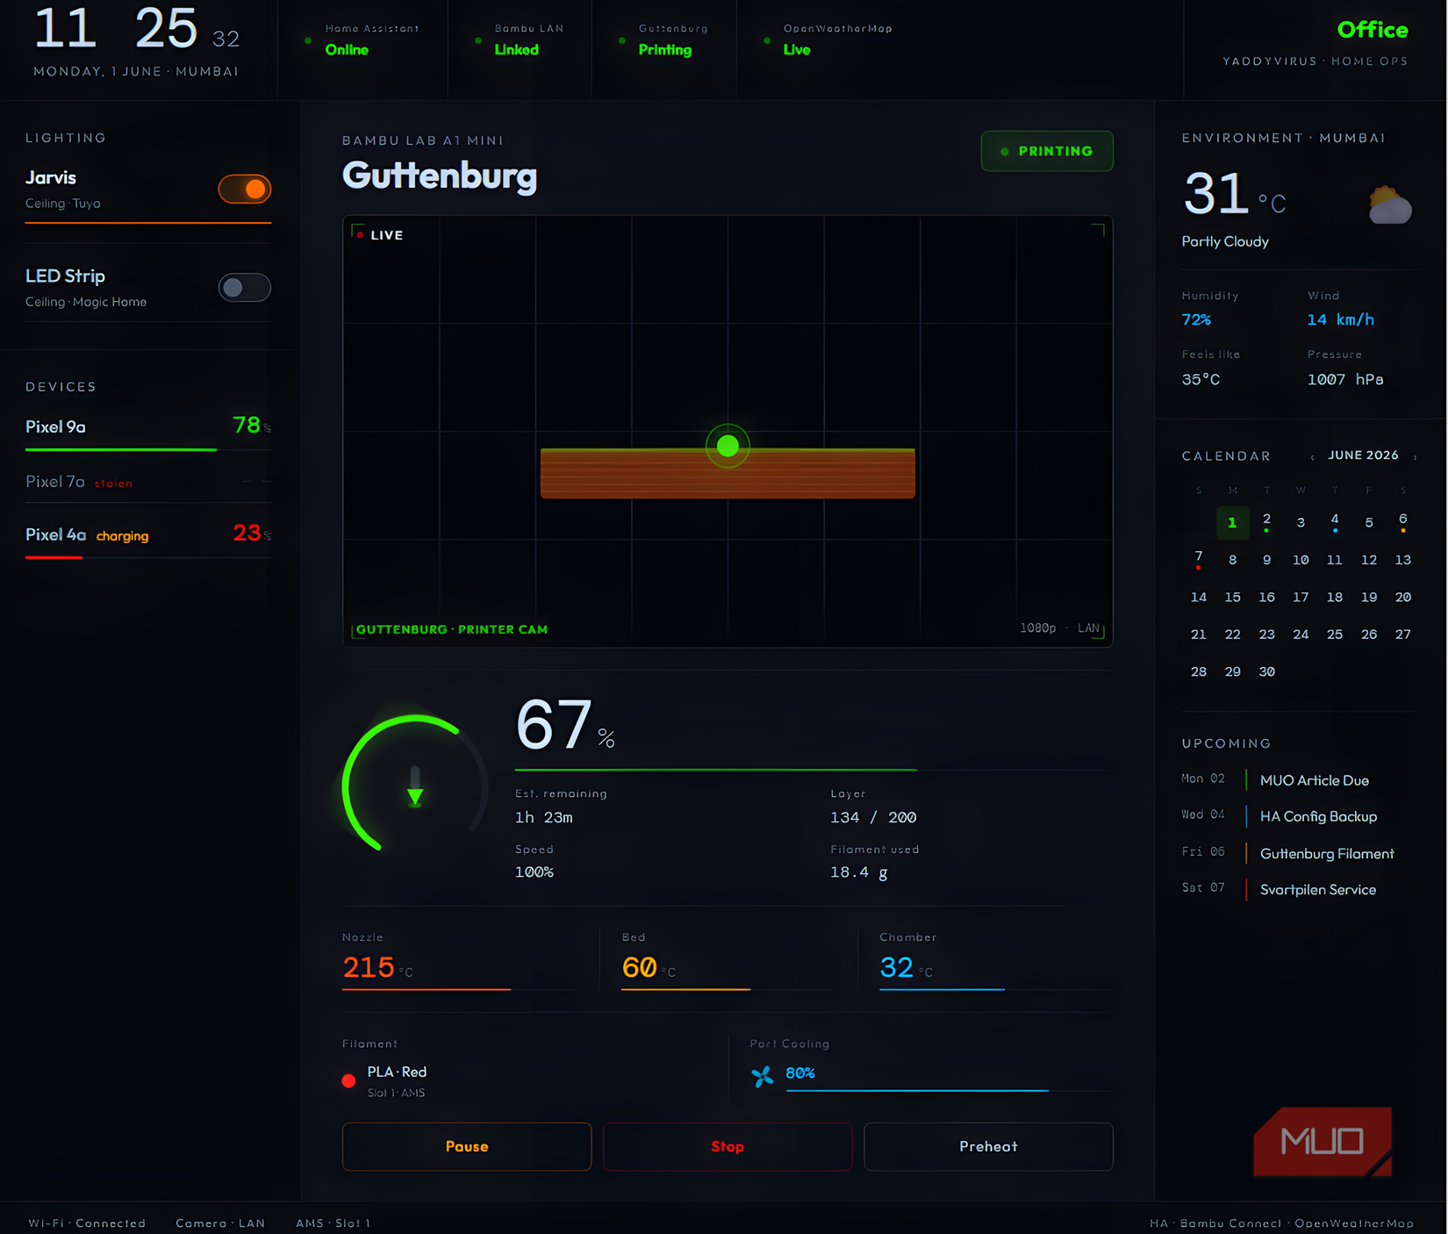Select June 6 on the calendar
The image size is (1448, 1234).
[1403, 521]
